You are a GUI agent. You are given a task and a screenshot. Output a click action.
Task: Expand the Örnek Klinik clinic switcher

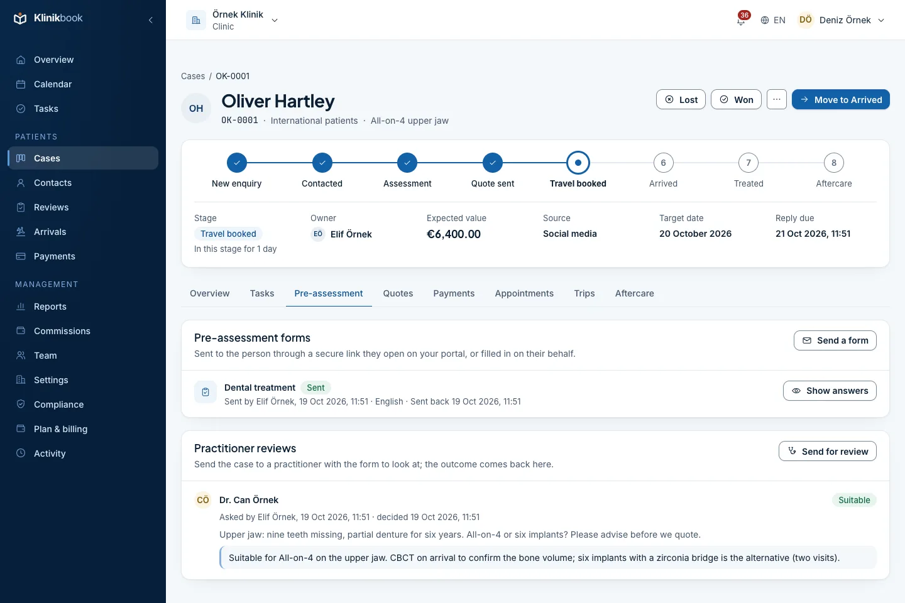pos(233,20)
